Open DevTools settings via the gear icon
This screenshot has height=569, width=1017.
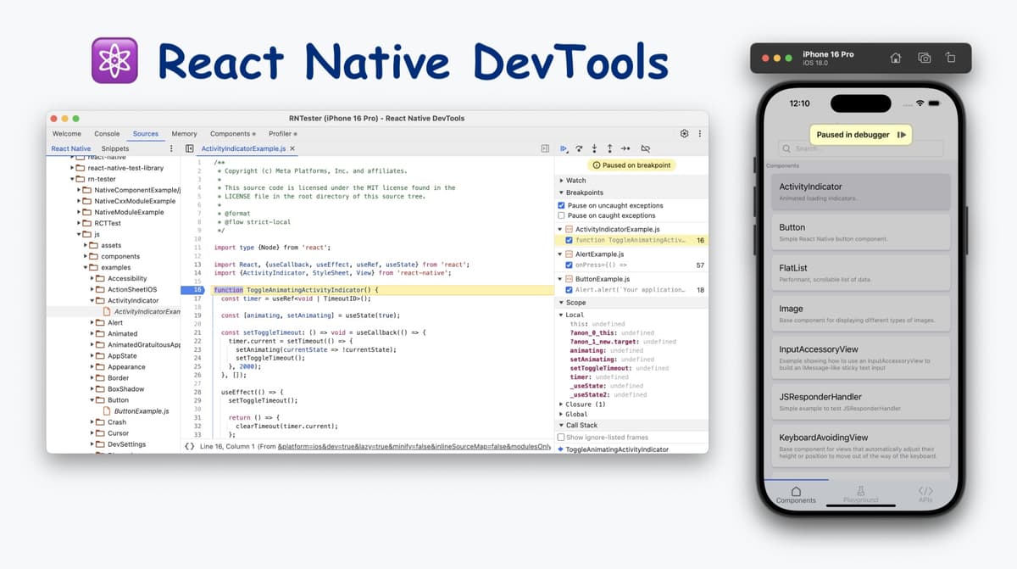pos(685,133)
